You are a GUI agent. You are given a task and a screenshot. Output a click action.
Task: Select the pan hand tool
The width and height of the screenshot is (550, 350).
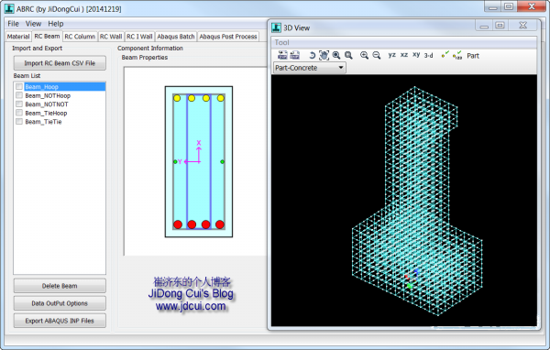[324, 55]
